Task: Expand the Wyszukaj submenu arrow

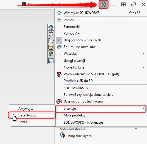Action: (x=143, y=53)
